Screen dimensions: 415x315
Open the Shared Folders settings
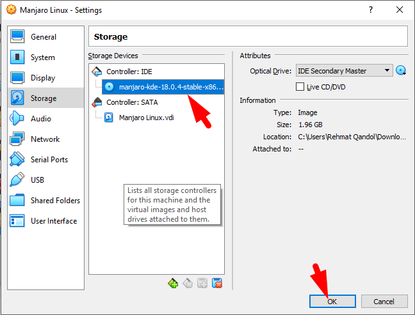coord(55,201)
